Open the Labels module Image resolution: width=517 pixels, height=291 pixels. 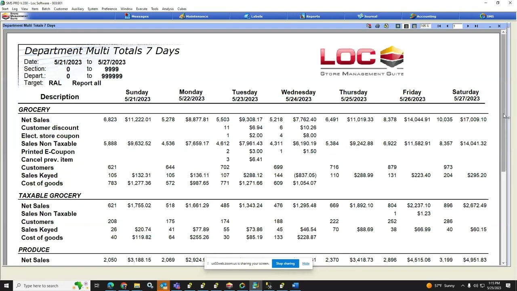(x=253, y=16)
